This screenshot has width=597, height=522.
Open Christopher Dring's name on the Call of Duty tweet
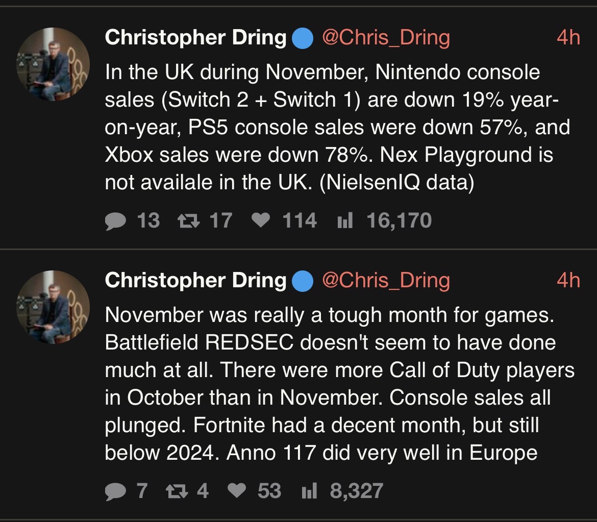(x=195, y=280)
